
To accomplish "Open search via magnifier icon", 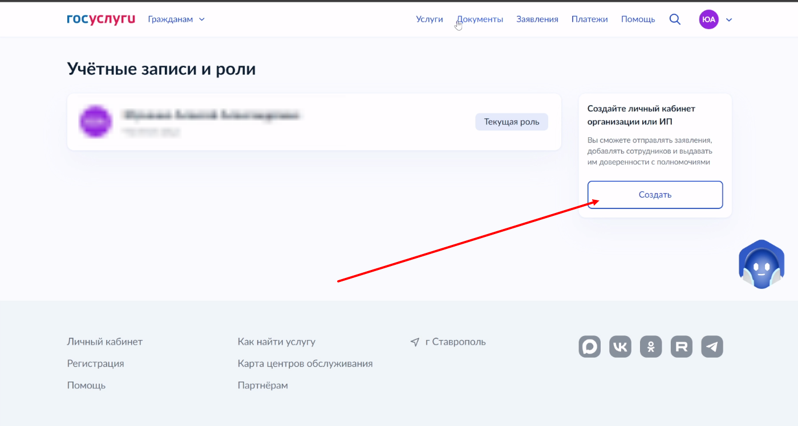I will coord(675,19).
